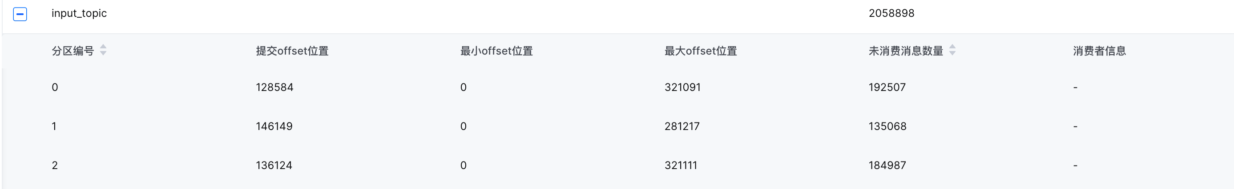Sort descending by 未消费消息数量 down arrow

(952, 53)
